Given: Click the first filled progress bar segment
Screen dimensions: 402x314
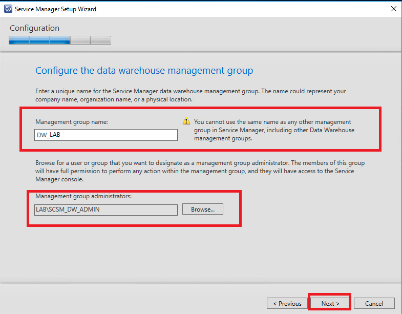Looking at the screenshot, I should [x=19, y=40].
